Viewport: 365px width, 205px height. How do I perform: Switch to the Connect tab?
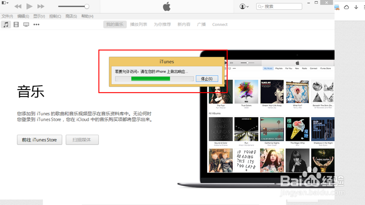click(x=220, y=24)
